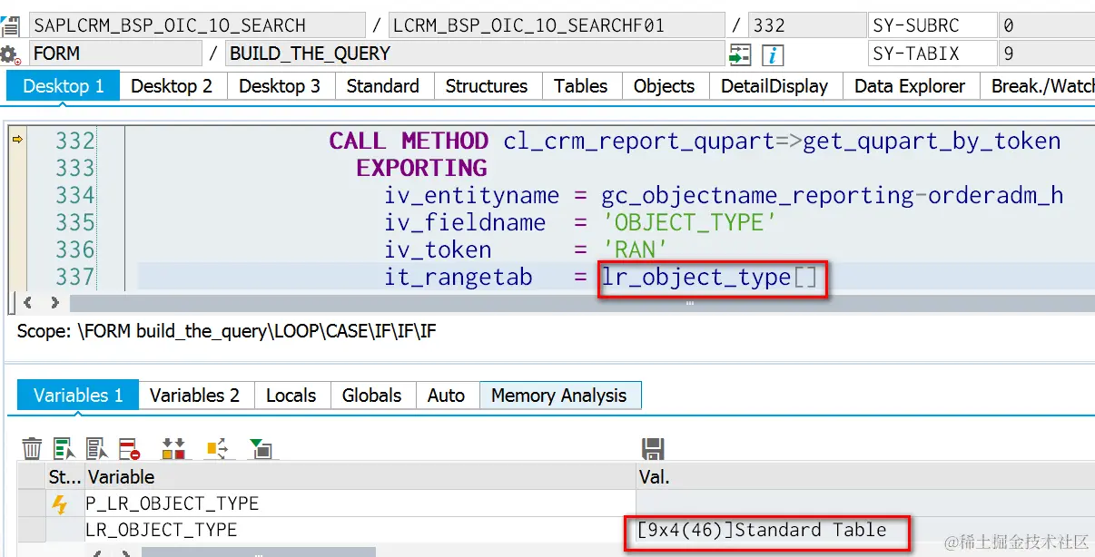This screenshot has width=1095, height=557.
Task: Click the icon with two downward arrows
Action: 173,448
